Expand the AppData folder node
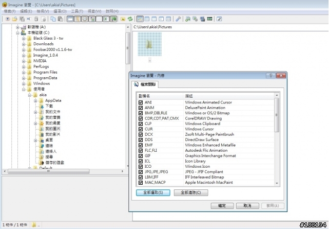This screenshot has height=229, width=329. (35, 101)
